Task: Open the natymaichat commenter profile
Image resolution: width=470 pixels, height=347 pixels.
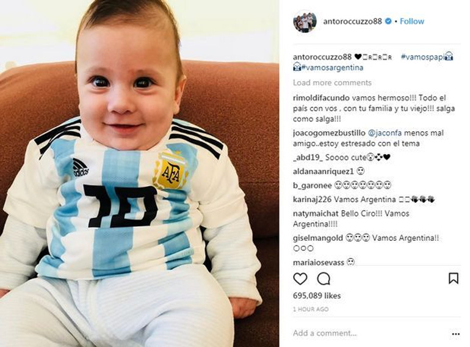Action: [x=316, y=214]
